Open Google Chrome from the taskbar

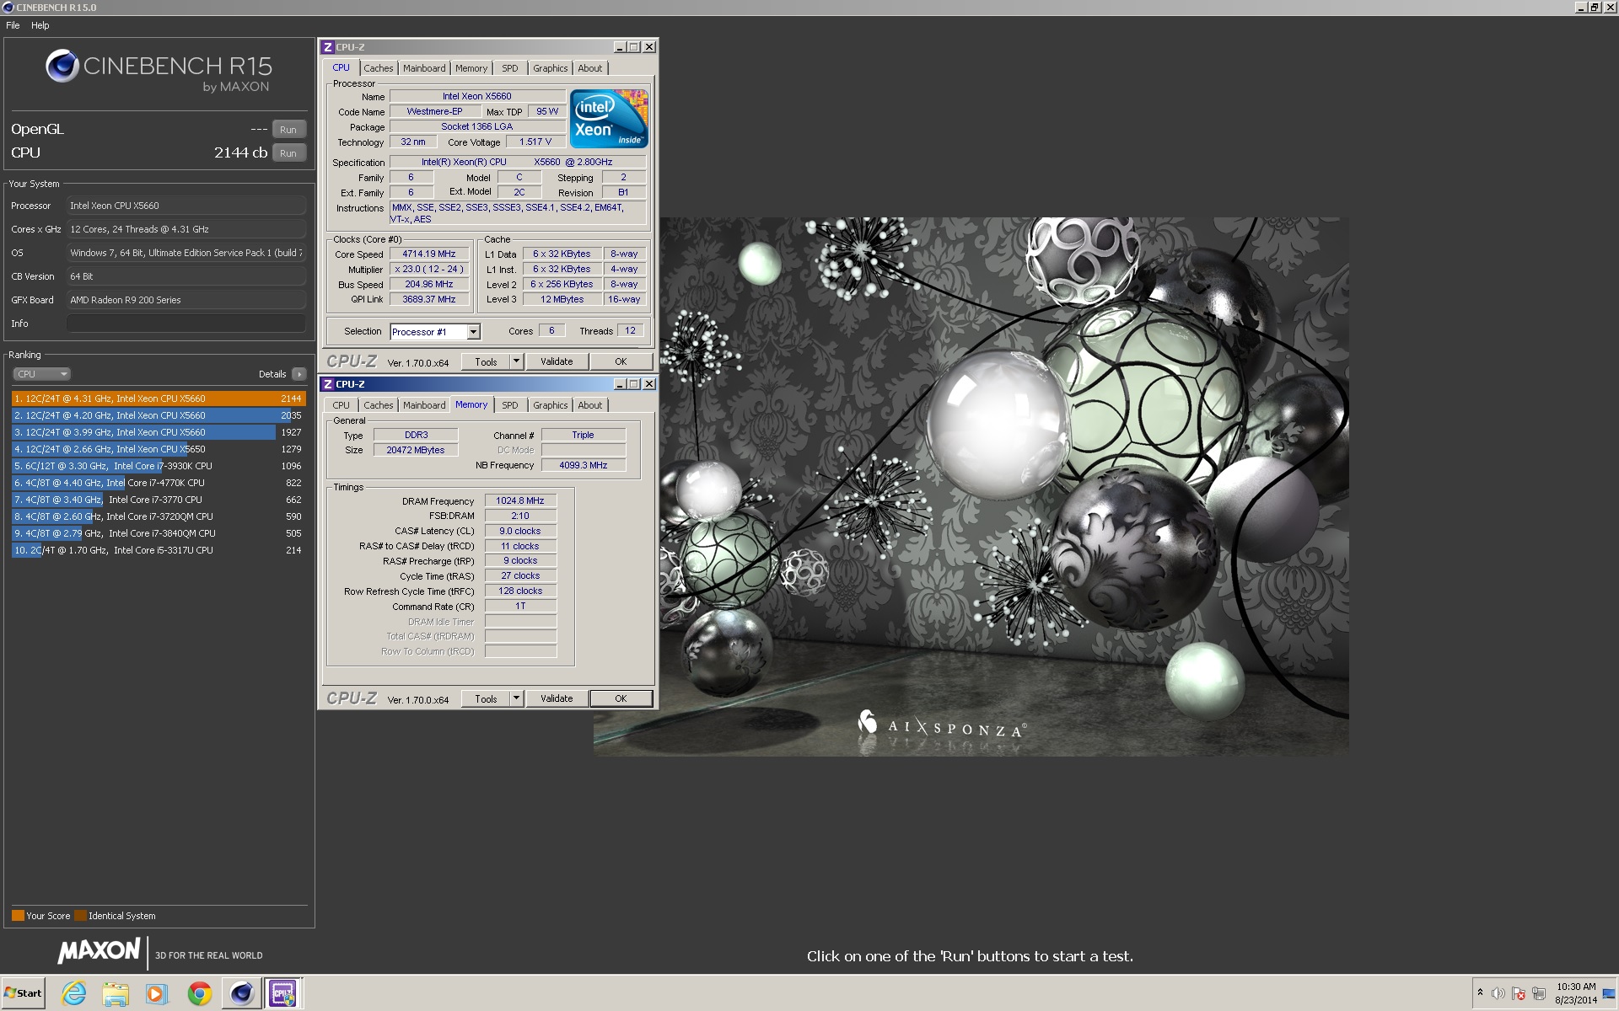(200, 993)
